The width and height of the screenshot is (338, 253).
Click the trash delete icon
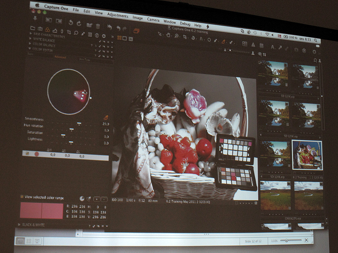98,26
